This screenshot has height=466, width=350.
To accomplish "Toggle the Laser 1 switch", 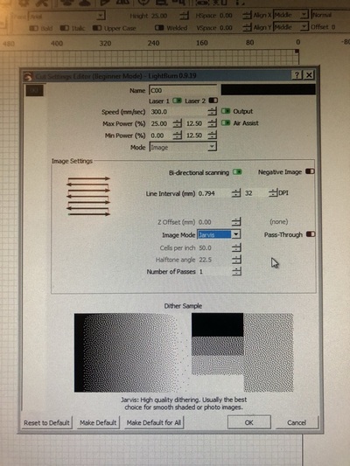I will (177, 101).
